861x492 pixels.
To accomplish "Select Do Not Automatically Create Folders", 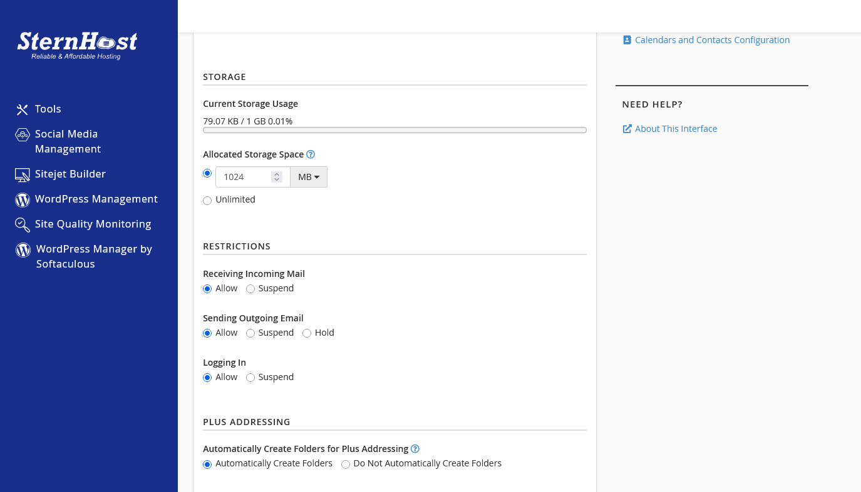I will pos(346,464).
